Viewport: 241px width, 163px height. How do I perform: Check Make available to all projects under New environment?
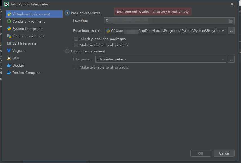click(x=76, y=45)
